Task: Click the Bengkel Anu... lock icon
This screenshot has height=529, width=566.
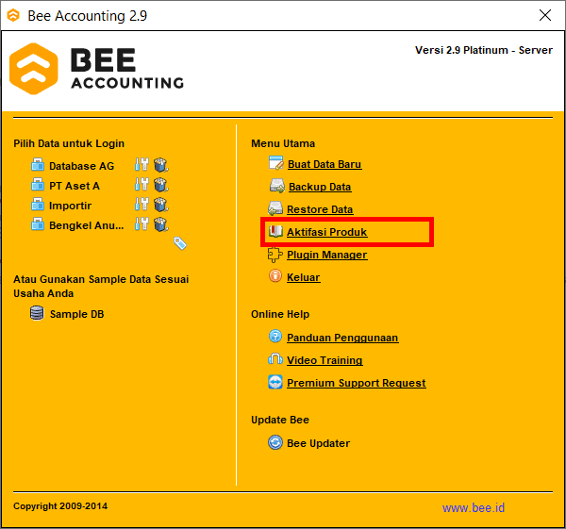Action: 38,224
